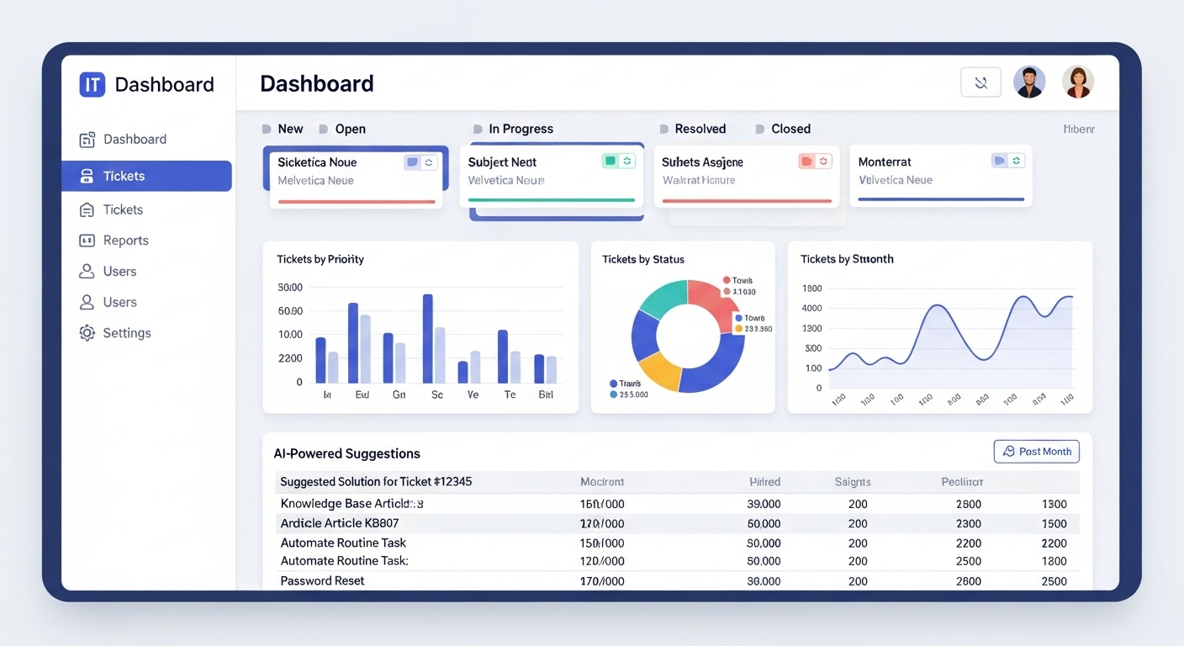Screen dimensions: 1184x646
Task: Open the Reports section in sidebar
Action: [125, 241]
